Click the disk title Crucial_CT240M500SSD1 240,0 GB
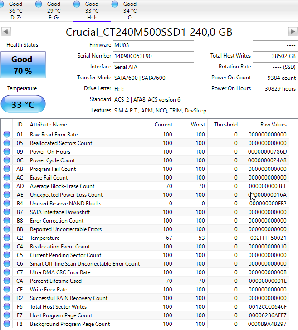Image resolution: width=298 pixels, height=330 pixels. 149,32
